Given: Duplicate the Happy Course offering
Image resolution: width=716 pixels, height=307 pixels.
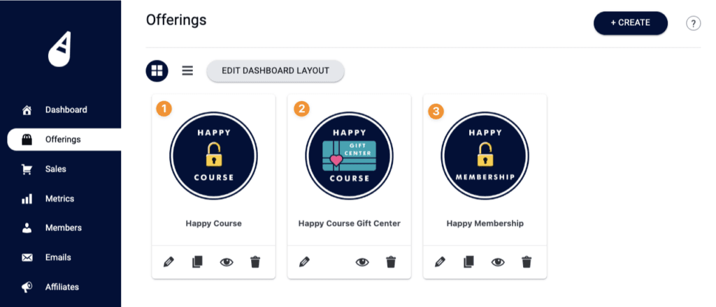Looking at the screenshot, I should (x=197, y=262).
